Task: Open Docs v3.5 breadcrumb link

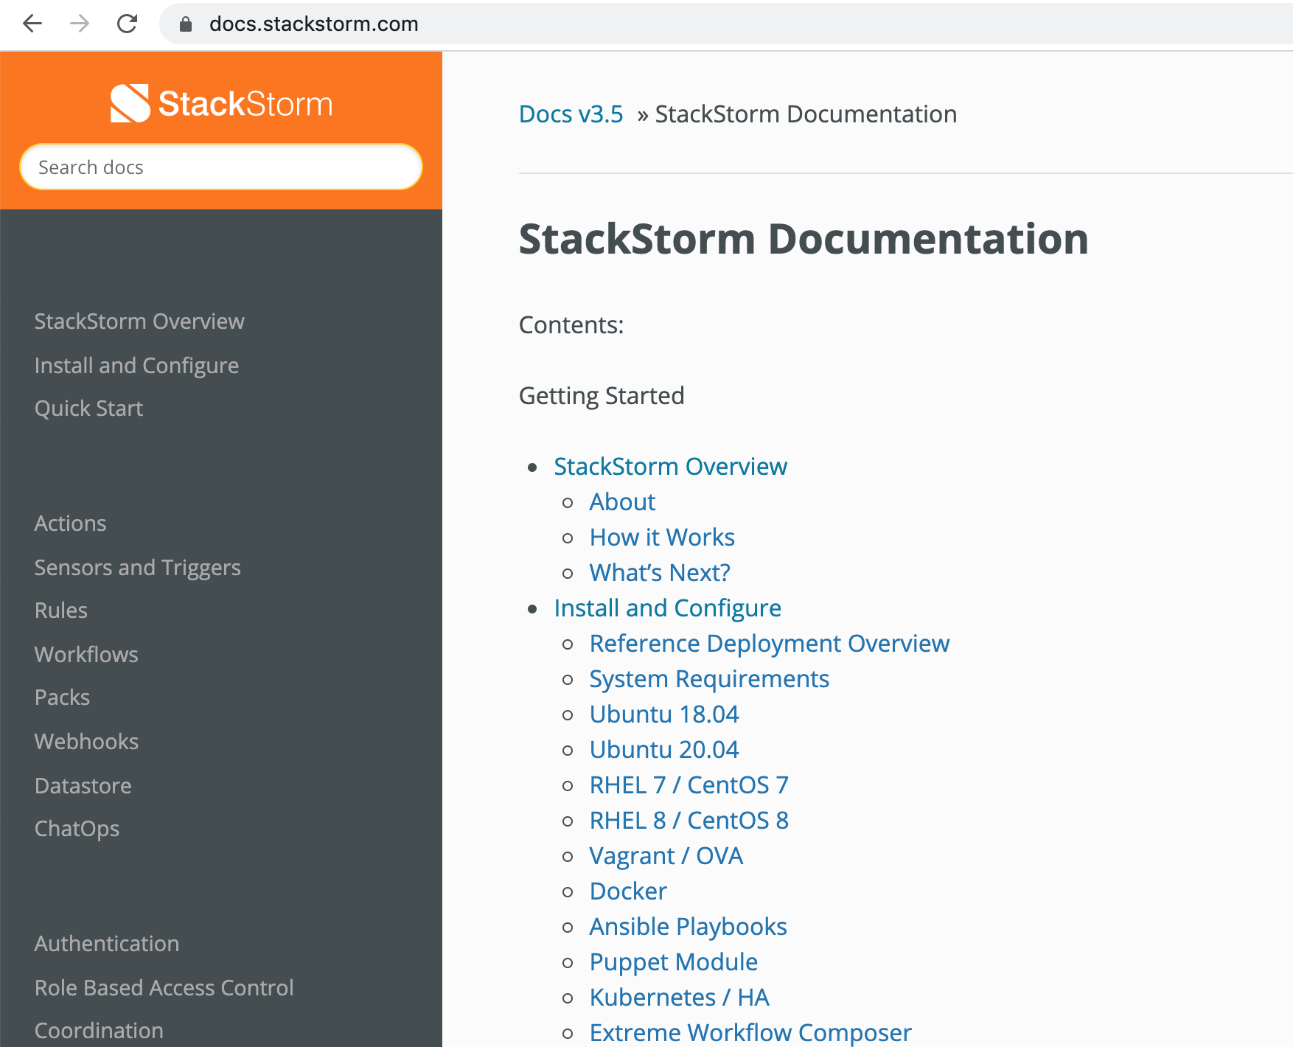Action: (x=571, y=114)
